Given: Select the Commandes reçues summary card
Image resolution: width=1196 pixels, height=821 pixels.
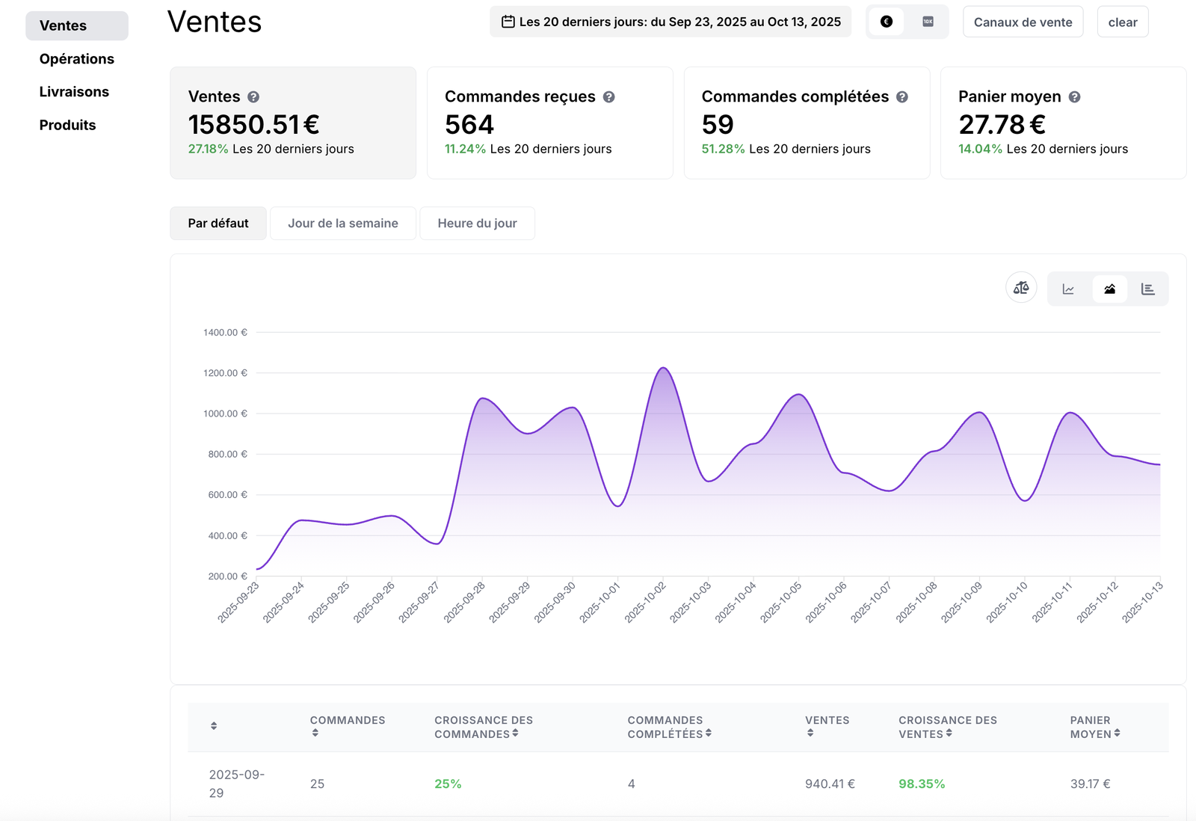Looking at the screenshot, I should 550,123.
